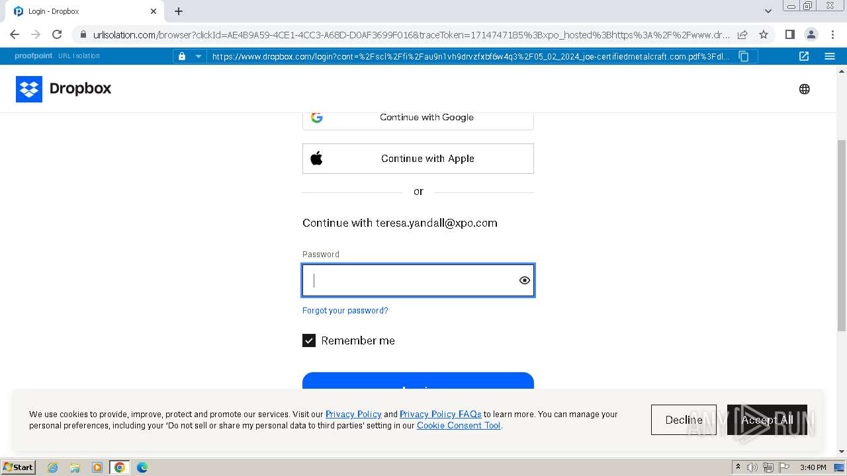This screenshot has width=847, height=476.
Task: Close the Login - Dropbox tab
Action: point(154,11)
